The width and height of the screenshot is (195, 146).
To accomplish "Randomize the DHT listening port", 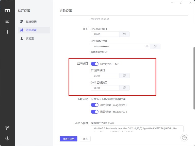I will [124, 88].
